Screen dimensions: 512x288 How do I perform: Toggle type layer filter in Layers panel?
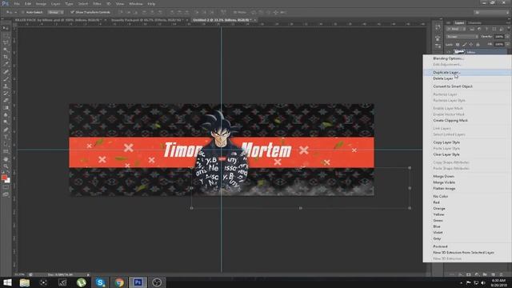[x=487, y=29]
